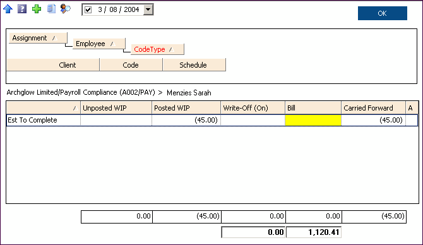Sort by the first blank column header
423x245 pixels.
[x=43, y=108]
